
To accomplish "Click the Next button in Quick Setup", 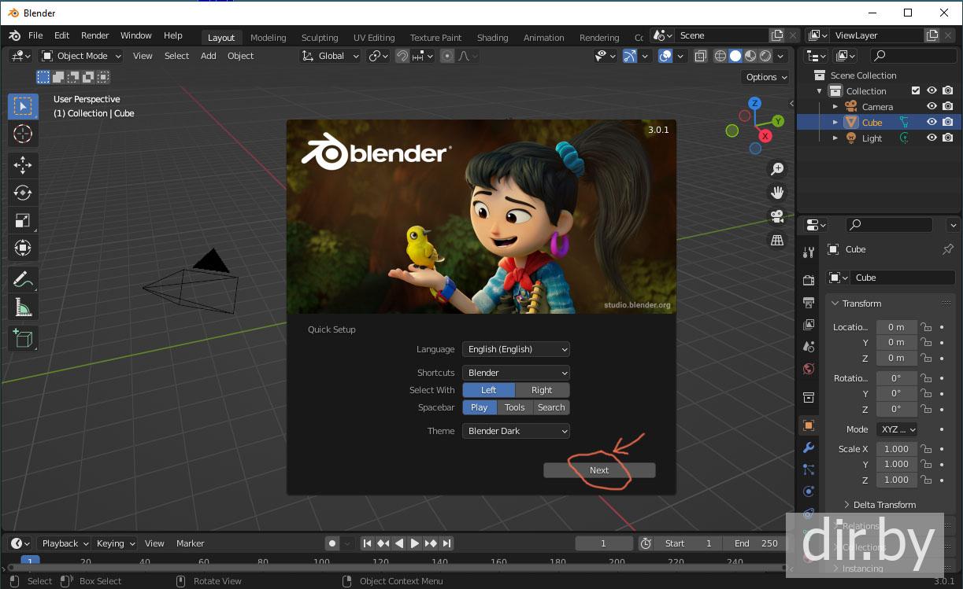I will (599, 470).
